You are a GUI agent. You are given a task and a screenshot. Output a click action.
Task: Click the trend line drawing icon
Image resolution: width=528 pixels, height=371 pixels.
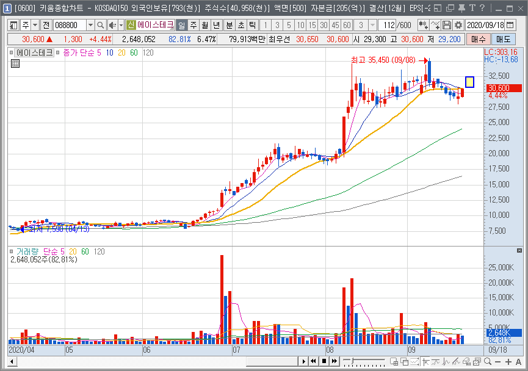pyautogui.click(x=456, y=362)
